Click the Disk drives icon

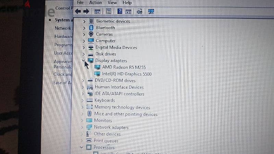(x=91, y=54)
